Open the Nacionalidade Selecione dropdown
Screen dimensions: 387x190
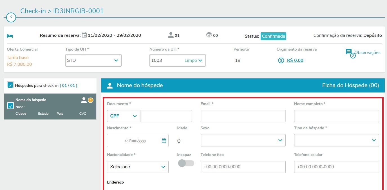[x=138, y=167]
